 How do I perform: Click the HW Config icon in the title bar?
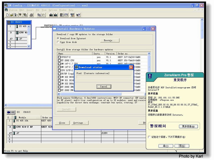tap(6, 5)
